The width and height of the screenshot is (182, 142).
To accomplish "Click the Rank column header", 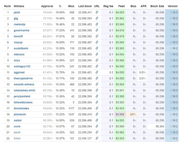I will click(x=7, y=6).
